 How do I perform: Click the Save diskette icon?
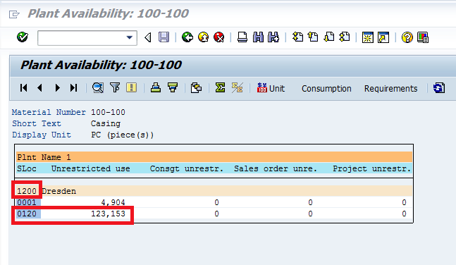(164, 37)
